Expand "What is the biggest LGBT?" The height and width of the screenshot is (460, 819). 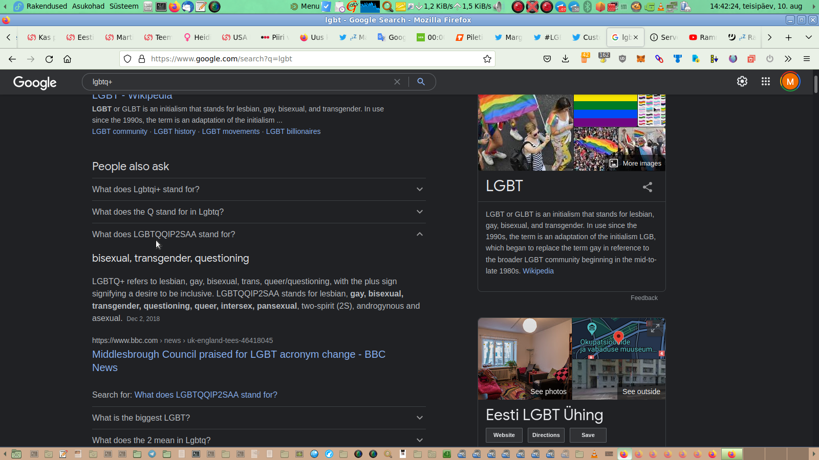pyautogui.click(x=259, y=418)
